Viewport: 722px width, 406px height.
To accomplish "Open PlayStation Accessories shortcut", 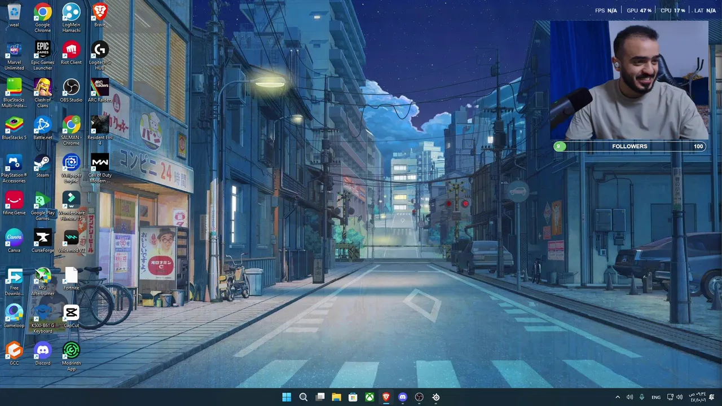I will 14,168.
